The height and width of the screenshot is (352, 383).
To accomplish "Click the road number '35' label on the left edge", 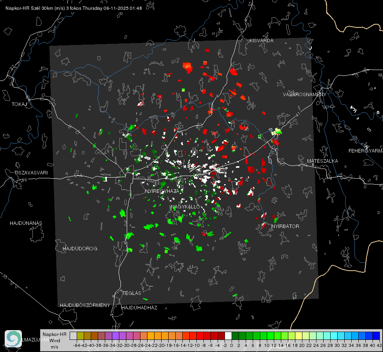I will click(x=5, y=277).
